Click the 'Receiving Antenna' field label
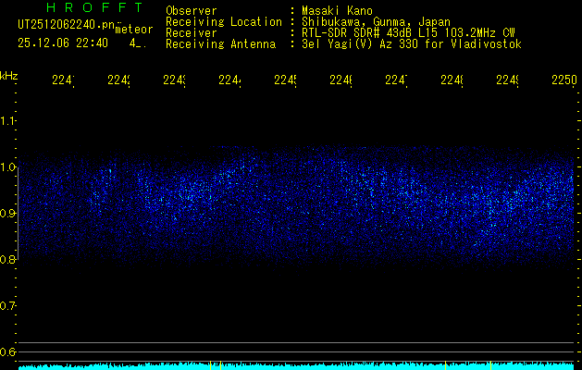The height and width of the screenshot is (370, 582). coord(220,44)
